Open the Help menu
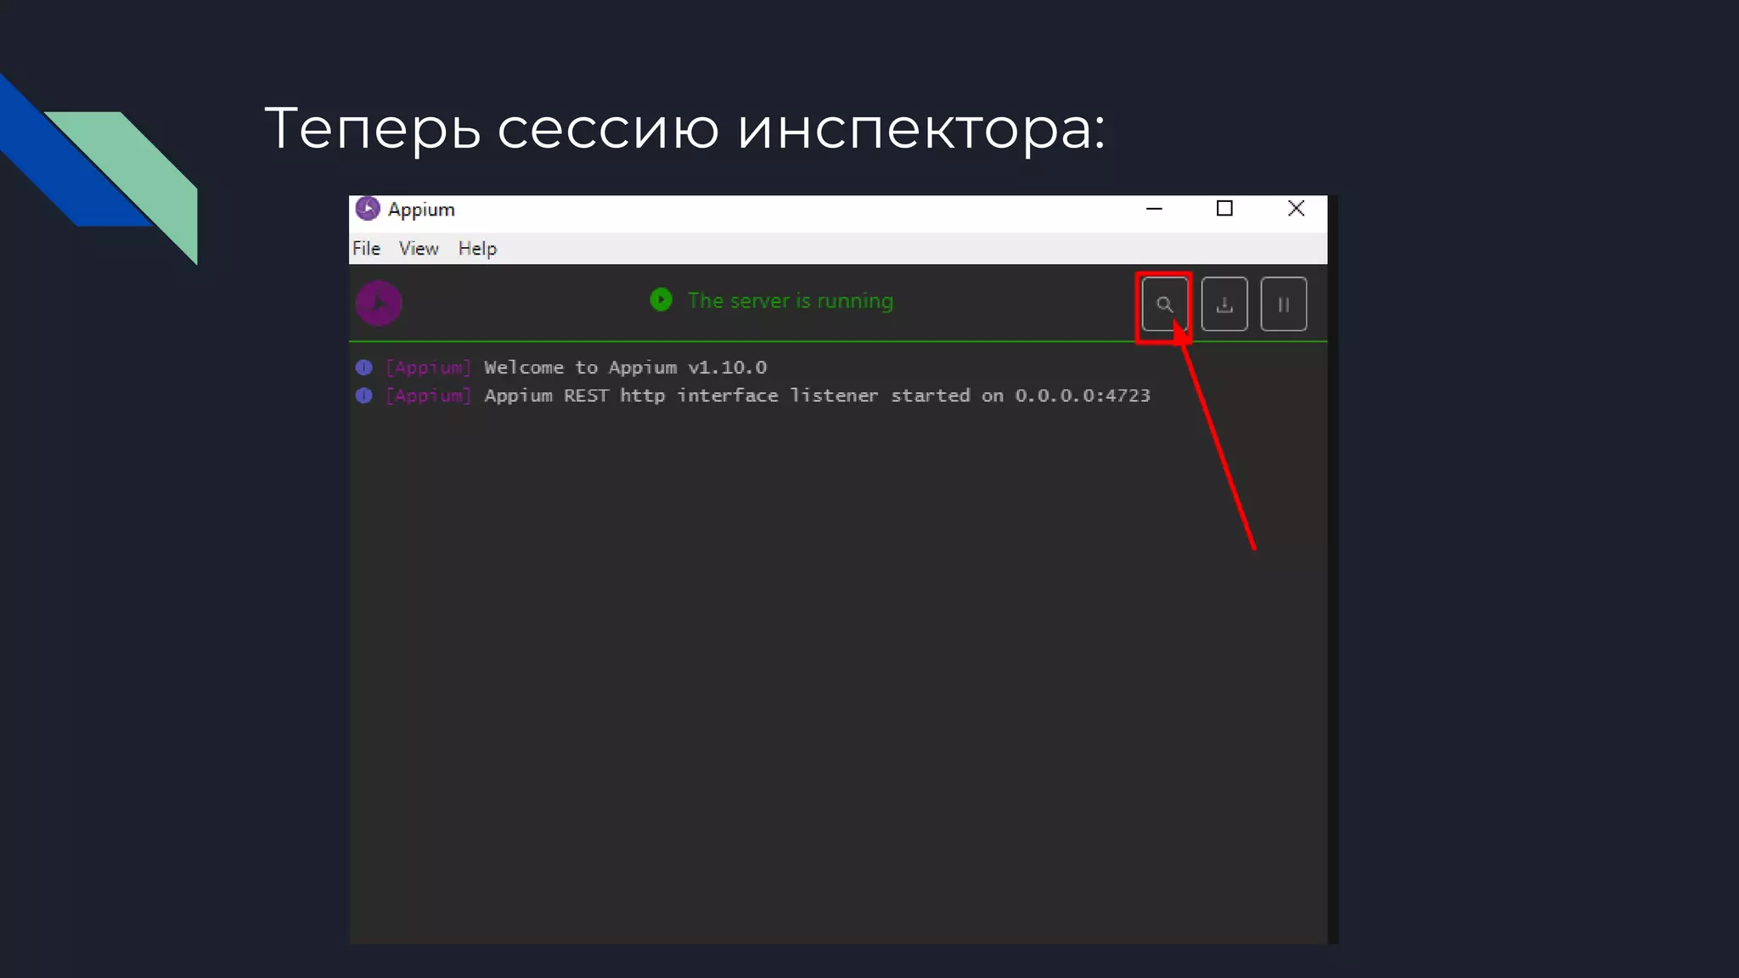This screenshot has width=1739, height=978. click(x=477, y=249)
